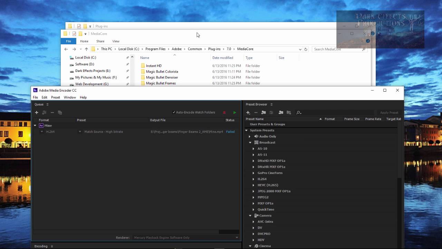The height and width of the screenshot is (249, 442).
Task: Open H.264 format dropdown
Action: [42, 132]
